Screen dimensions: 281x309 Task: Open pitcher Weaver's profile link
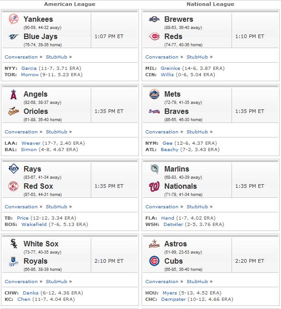pyautogui.click(x=31, y=143)
